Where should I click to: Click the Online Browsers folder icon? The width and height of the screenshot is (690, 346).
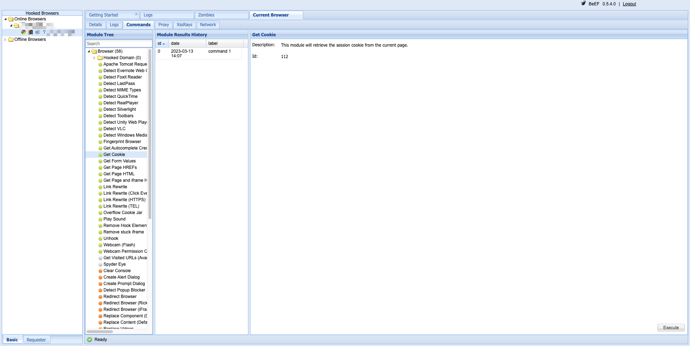coord(11,19)
